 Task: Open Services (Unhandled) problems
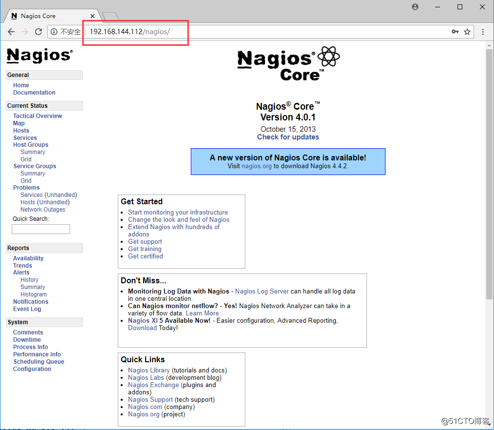(x=49, y=195)
